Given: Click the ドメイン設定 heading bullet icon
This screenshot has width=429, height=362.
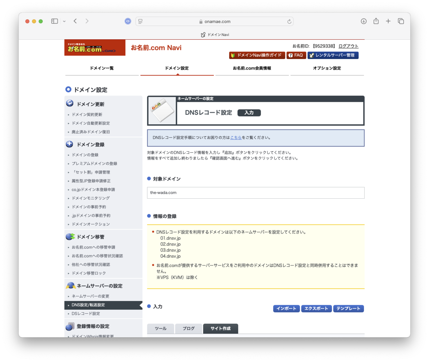Looking at the screenshot, I should (x=68, y=89).
